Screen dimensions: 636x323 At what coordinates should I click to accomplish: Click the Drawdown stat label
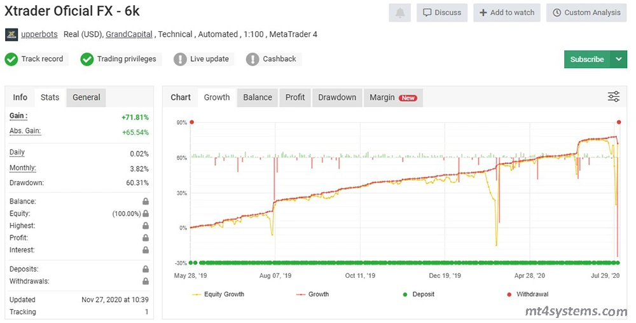(27, 182)
